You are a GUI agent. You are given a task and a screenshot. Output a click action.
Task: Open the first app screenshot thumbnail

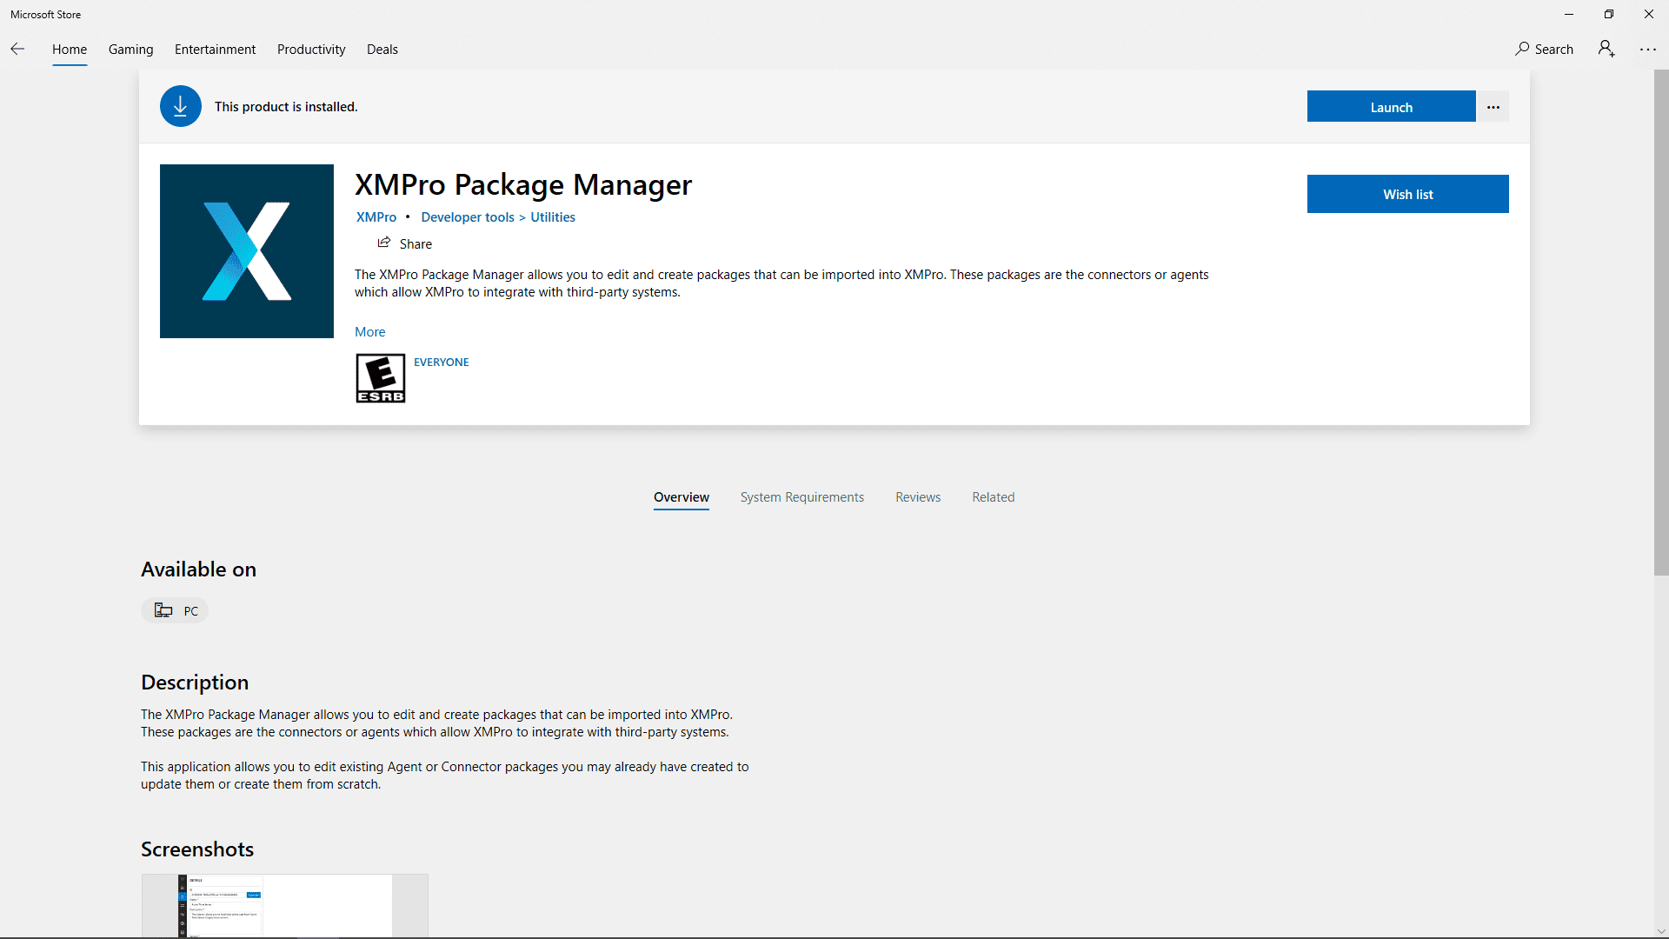click(285, 905)
